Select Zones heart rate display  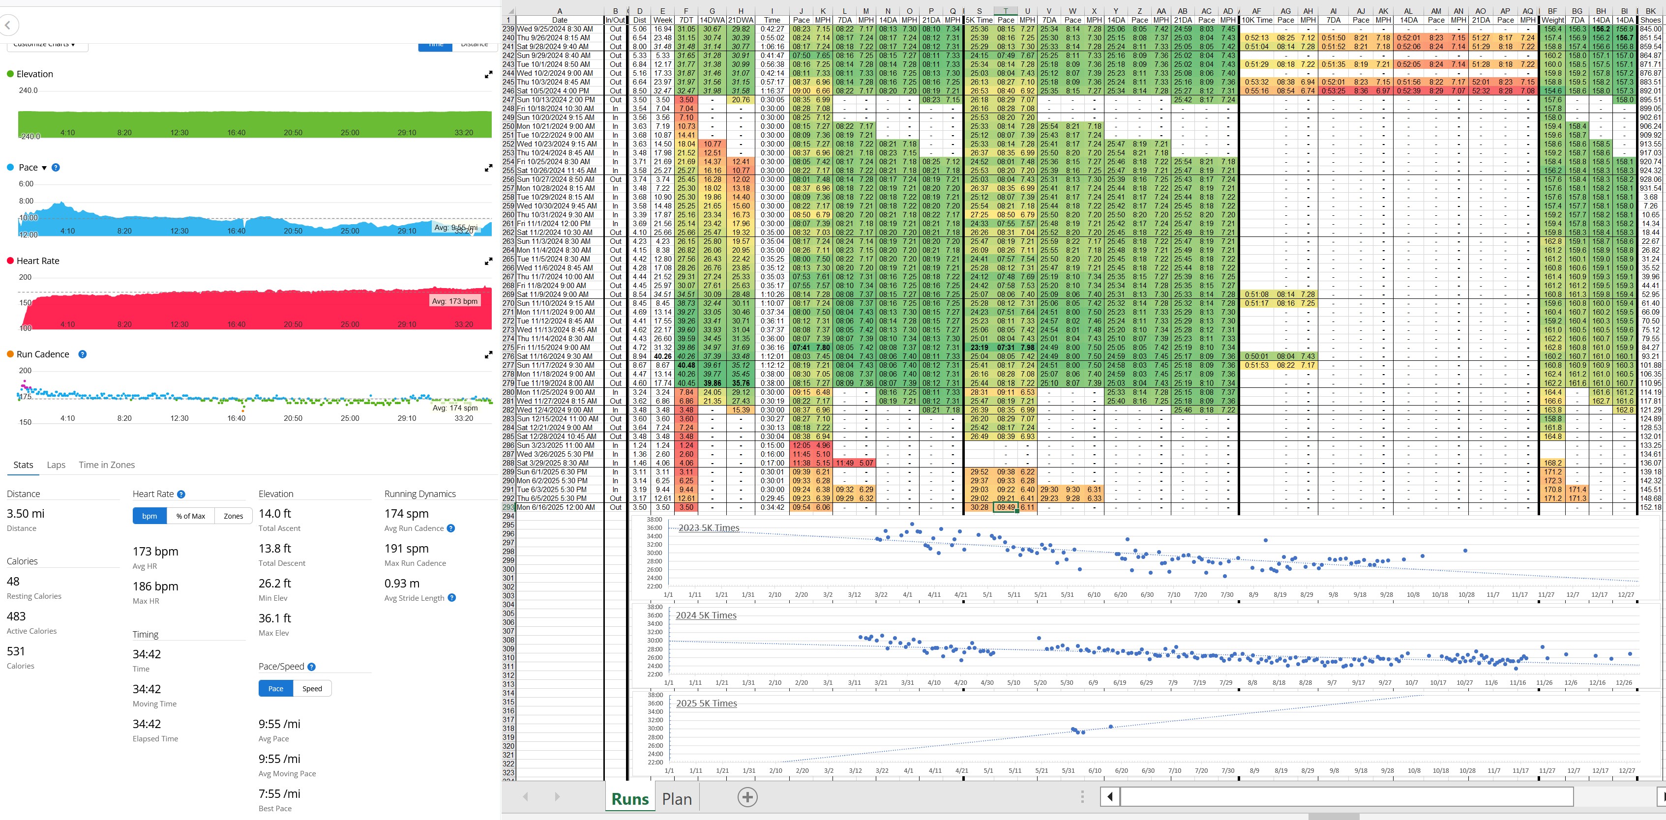click(234, 516)
